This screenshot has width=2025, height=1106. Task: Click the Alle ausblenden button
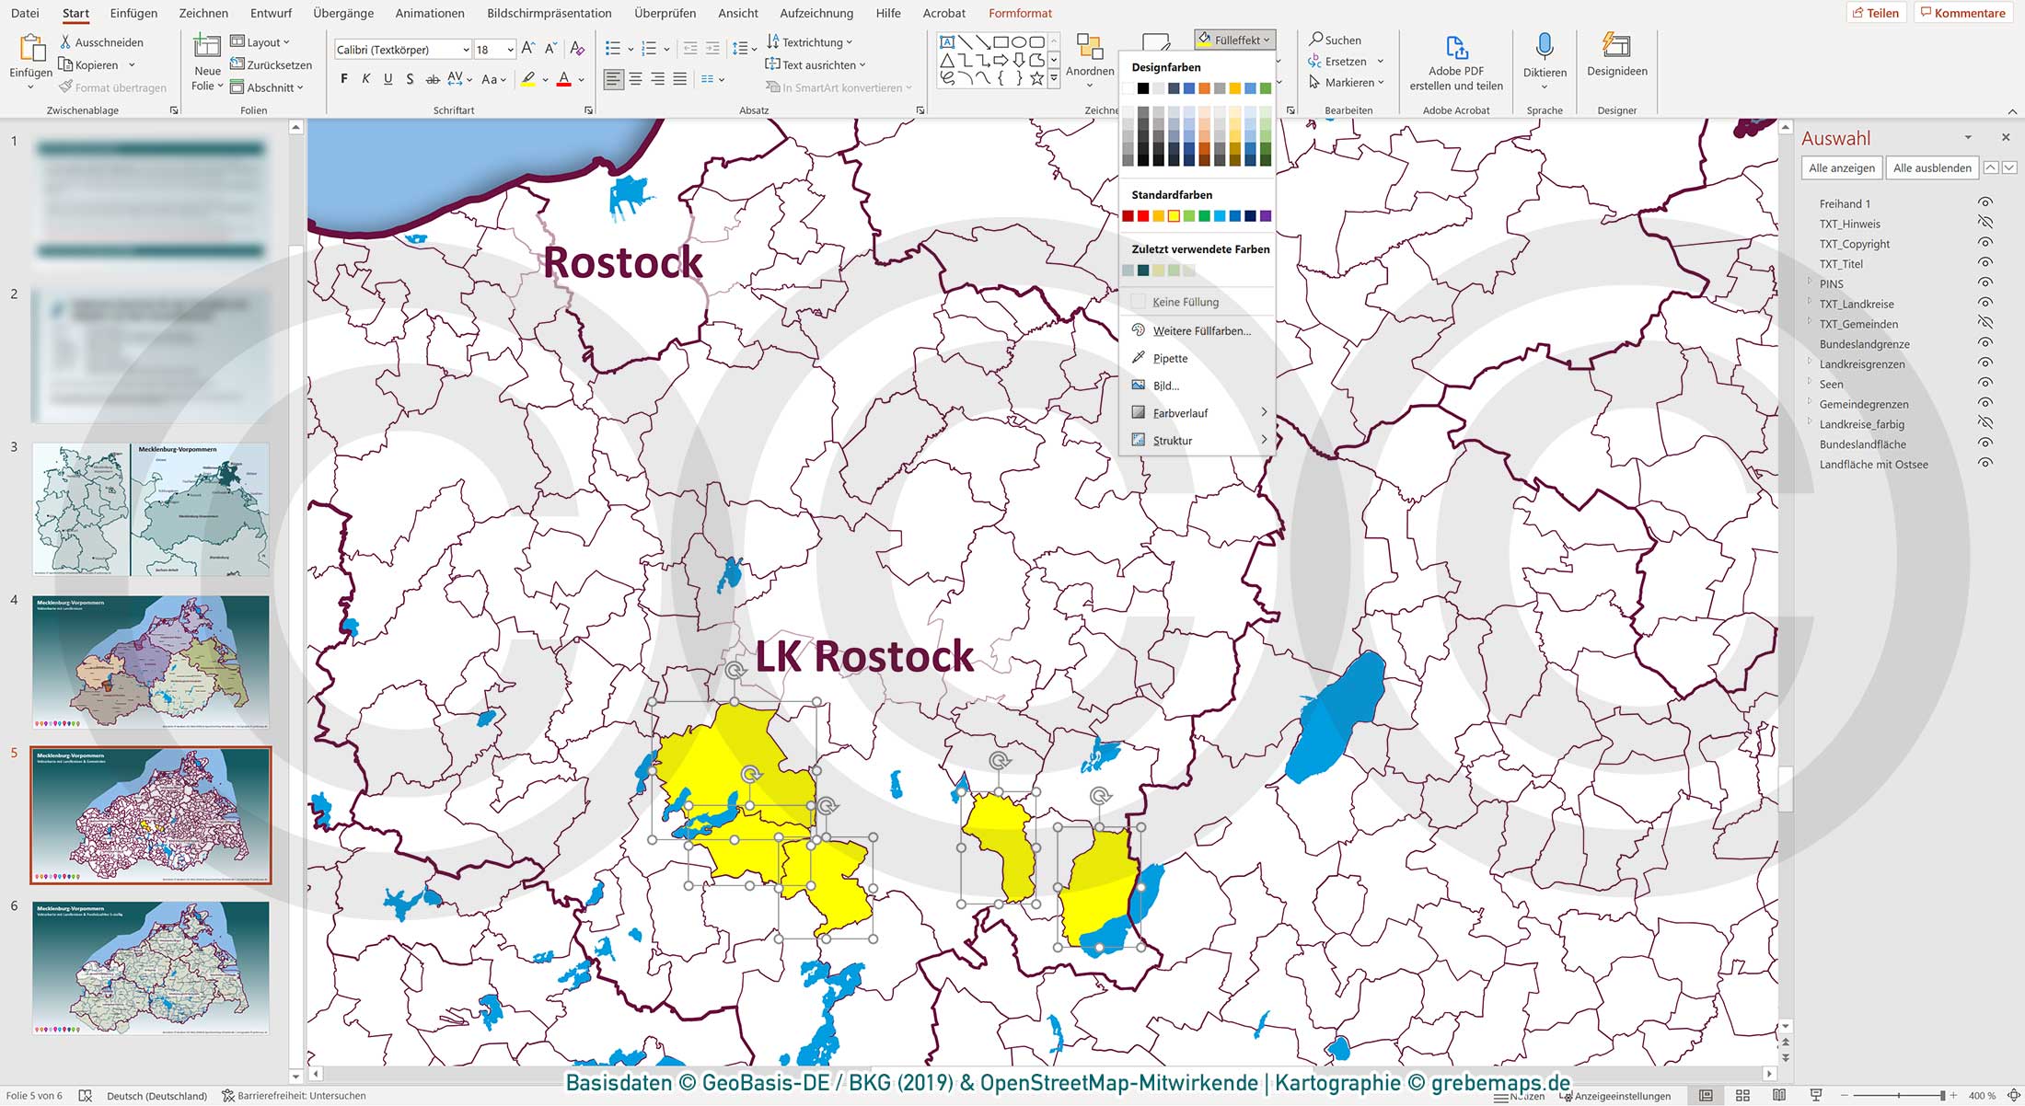[1931, 167]
